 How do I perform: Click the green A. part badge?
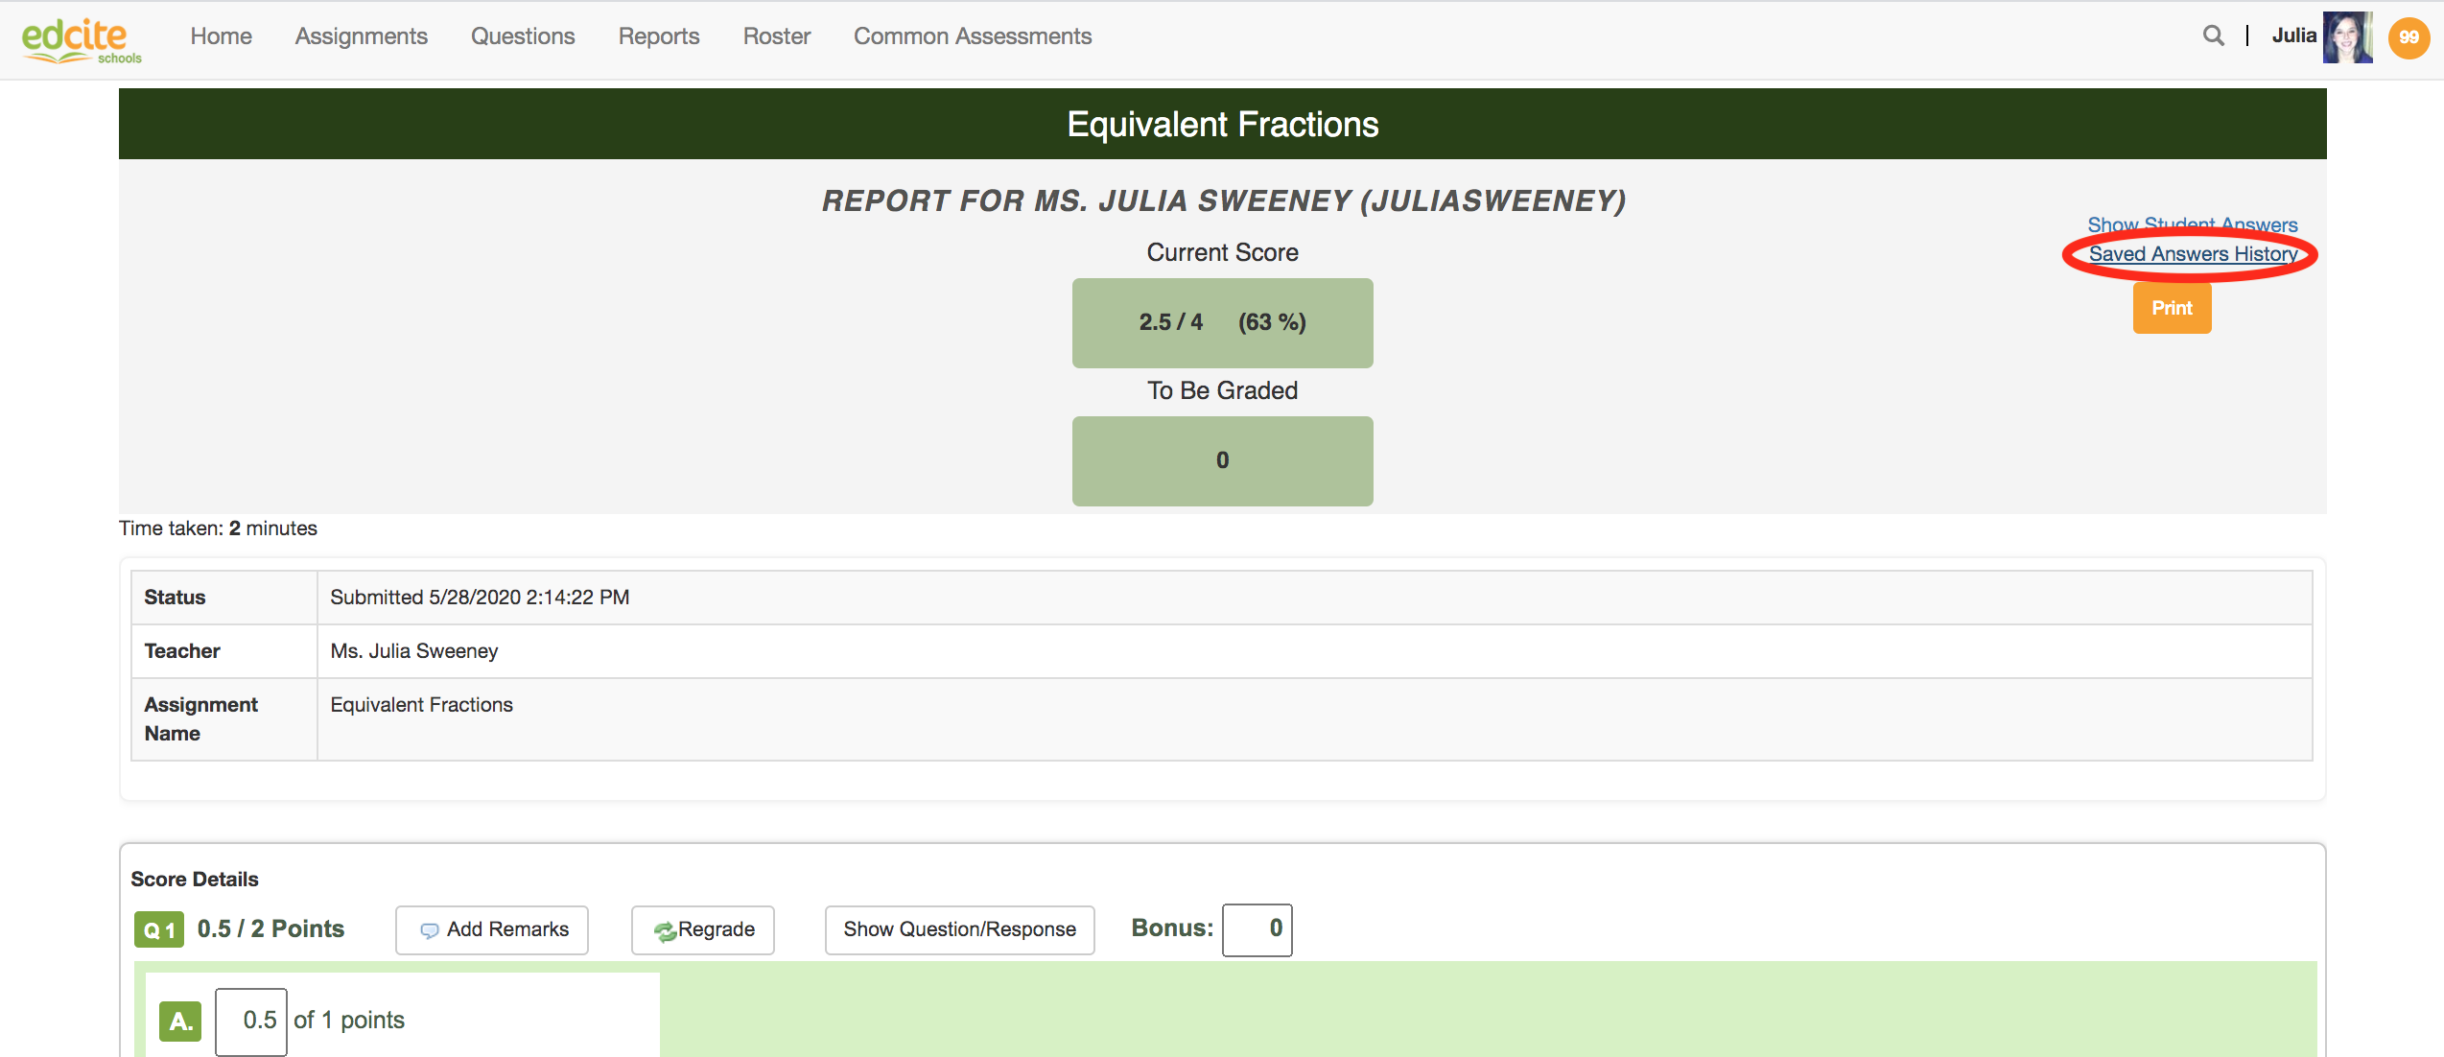[180, 1021]
